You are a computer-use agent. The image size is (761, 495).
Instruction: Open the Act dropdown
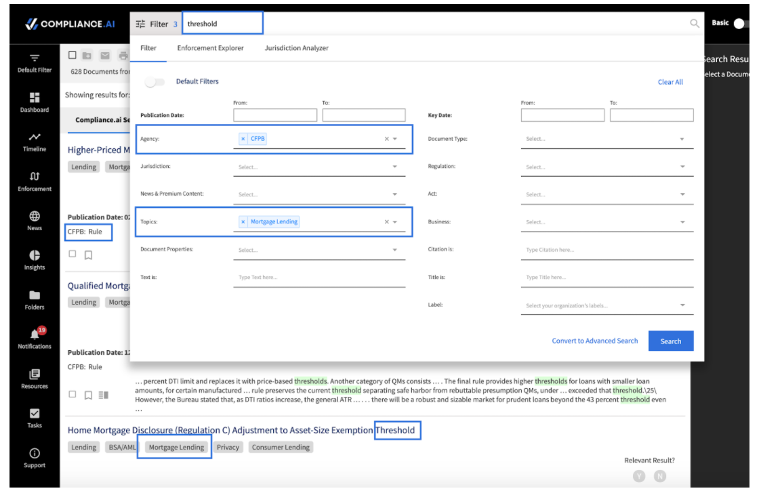point(607,194)
